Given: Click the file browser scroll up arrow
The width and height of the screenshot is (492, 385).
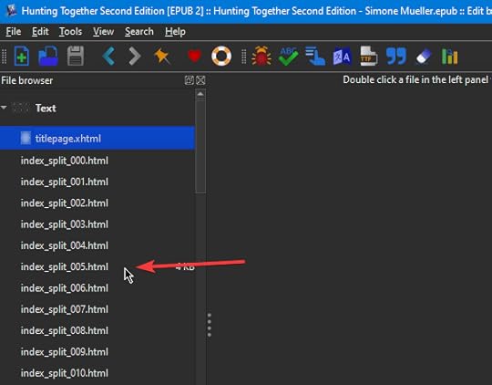Looking at the screenshot, I should pos(200,94).
